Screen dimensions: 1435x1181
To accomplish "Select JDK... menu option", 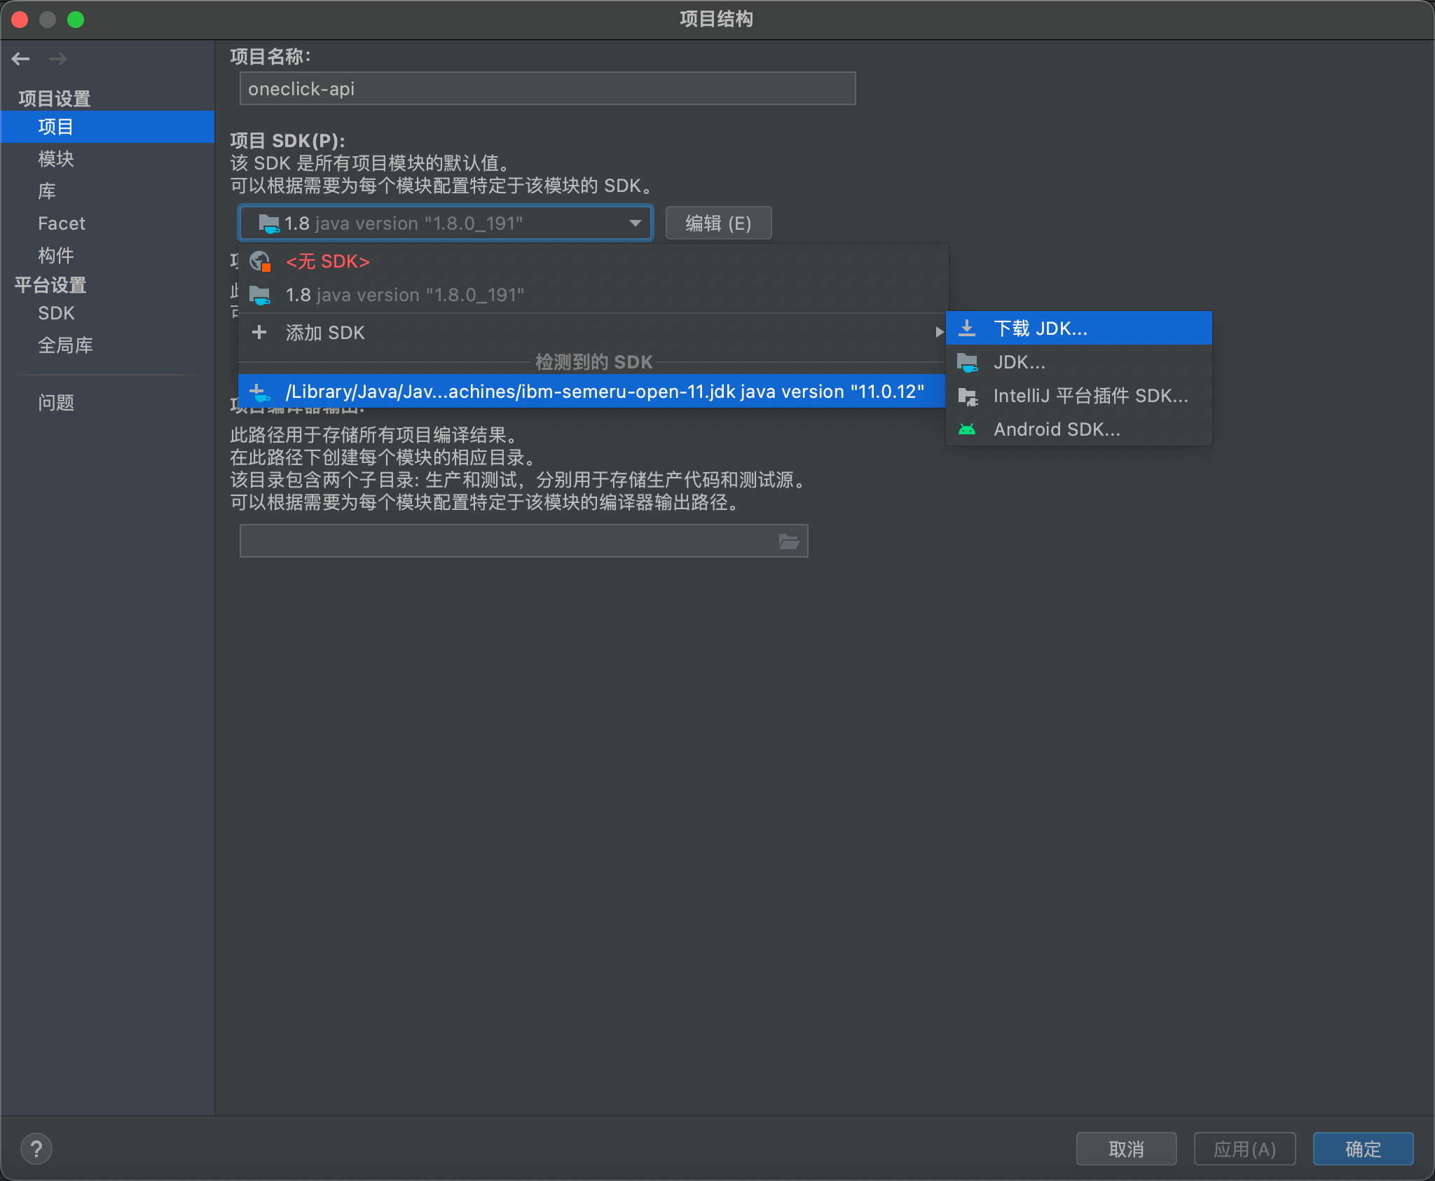I will click(1022, 361).
